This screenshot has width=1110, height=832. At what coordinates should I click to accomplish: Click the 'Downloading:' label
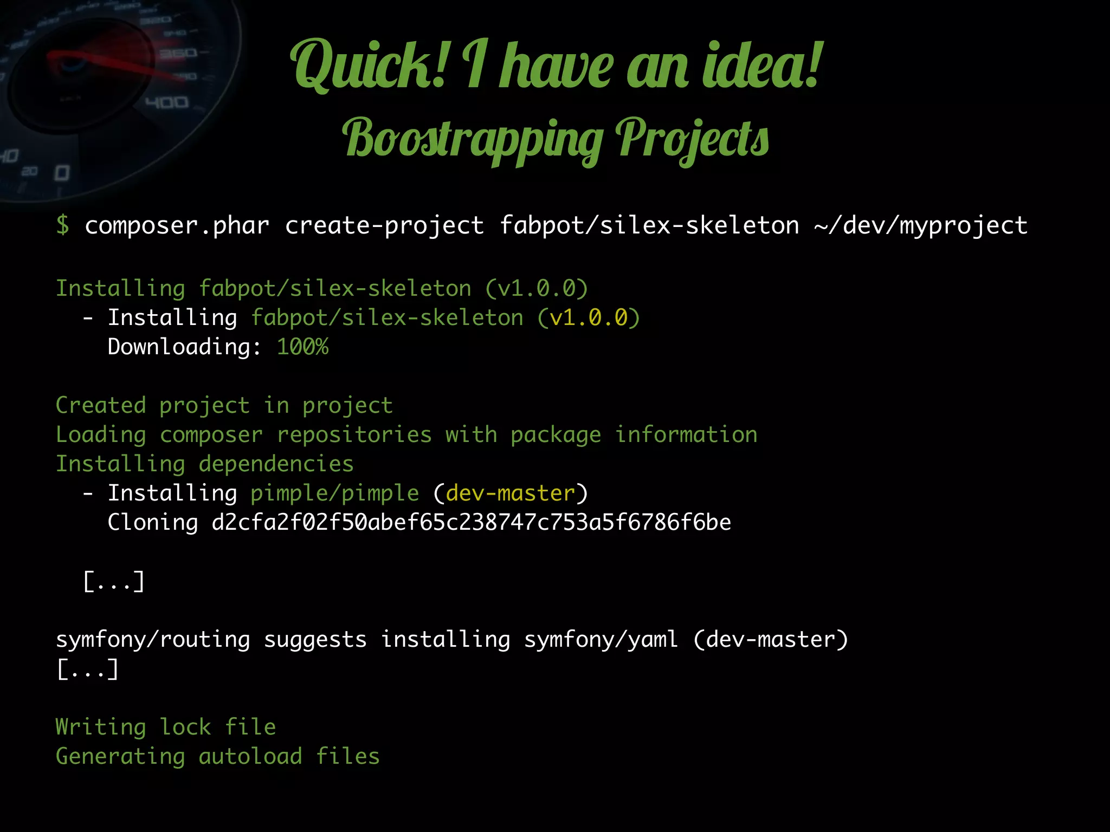point(185,347)
